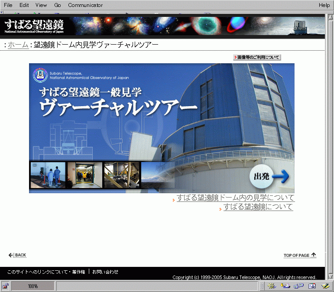The width and height of the screenshot is (334, 292).
Task: Open the すばる望遠鏡について link
Action: coord(258,207)
